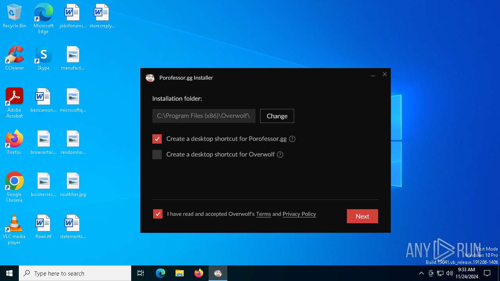Open the Adobe Acrobat desktop shortcut
500x281 pixels.
[14, 103]
